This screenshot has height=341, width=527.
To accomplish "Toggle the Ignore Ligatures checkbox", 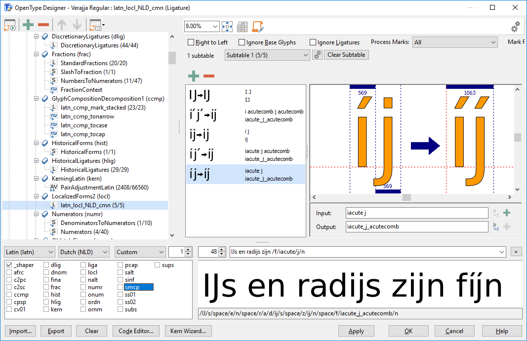I will (x=313, y=42).
